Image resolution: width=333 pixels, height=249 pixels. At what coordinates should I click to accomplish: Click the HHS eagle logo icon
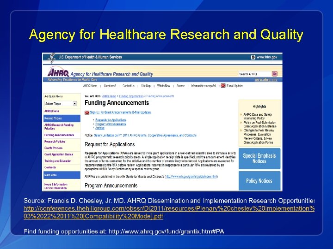[x=52, y=58]
